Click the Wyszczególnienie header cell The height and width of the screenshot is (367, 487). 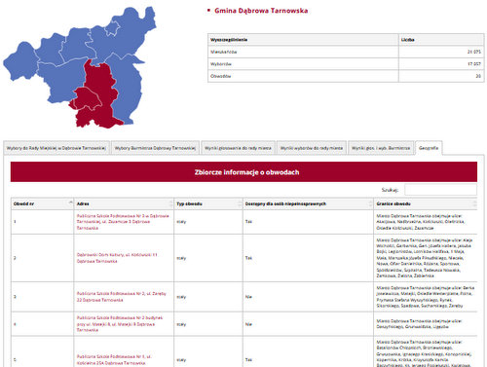tap(303, 40)
